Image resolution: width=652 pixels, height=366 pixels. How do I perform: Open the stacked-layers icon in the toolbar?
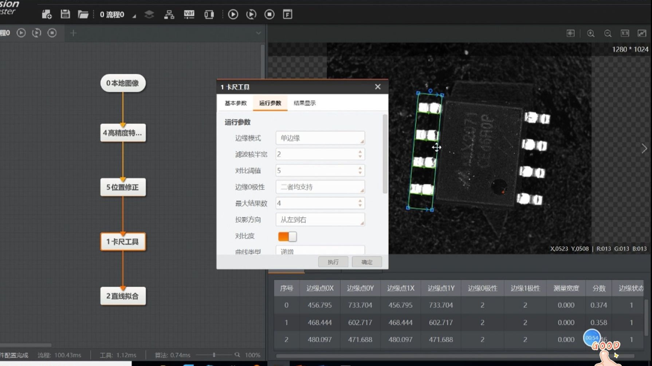[x=149, y=14]
